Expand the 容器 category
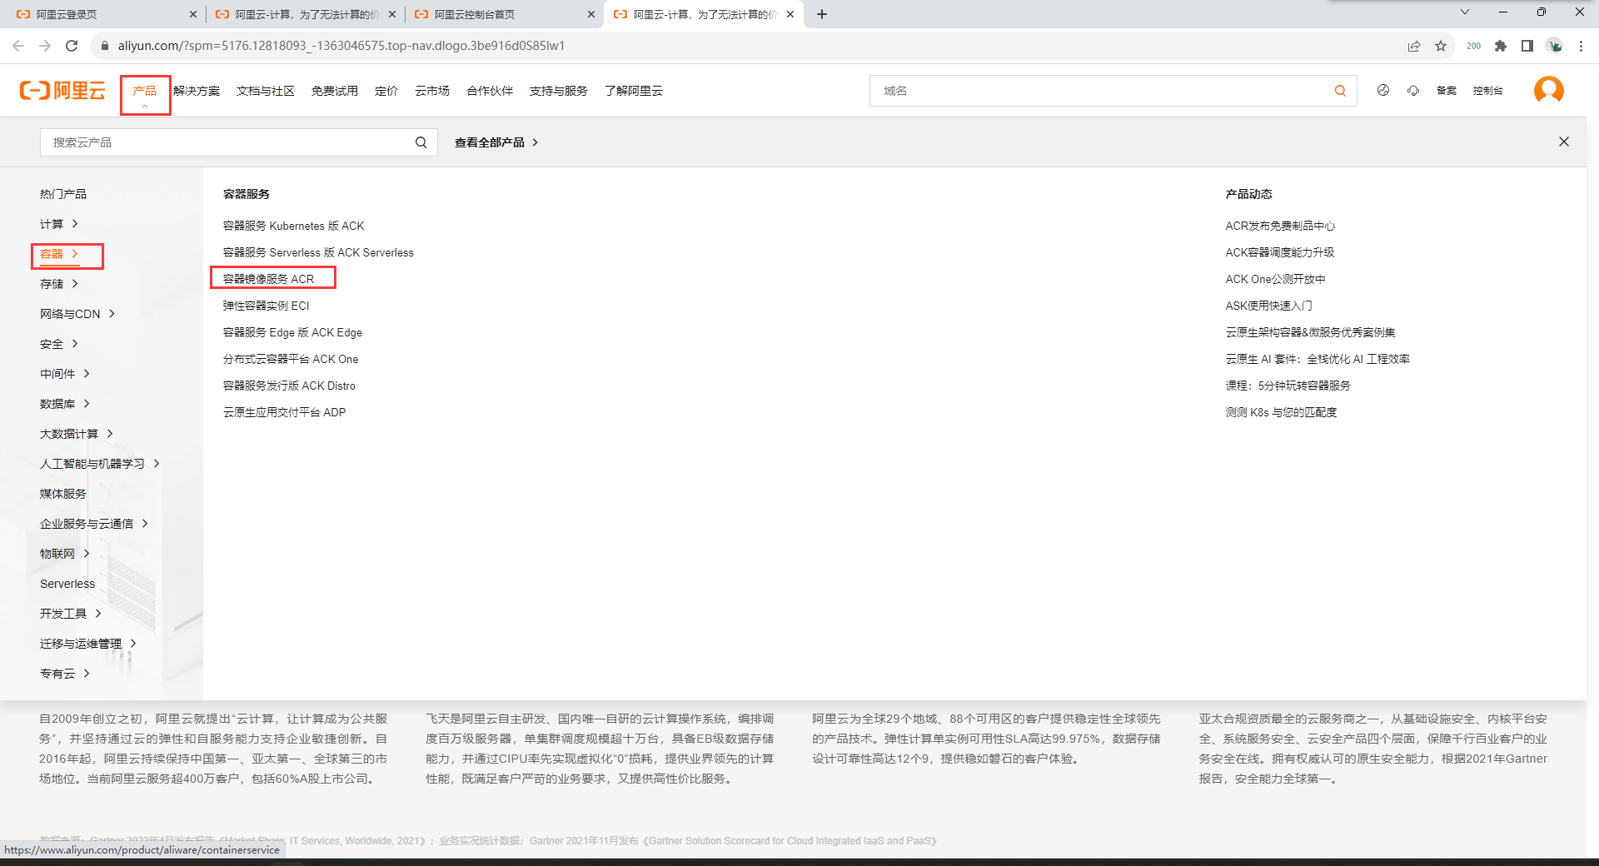 (x=59, y=254)
